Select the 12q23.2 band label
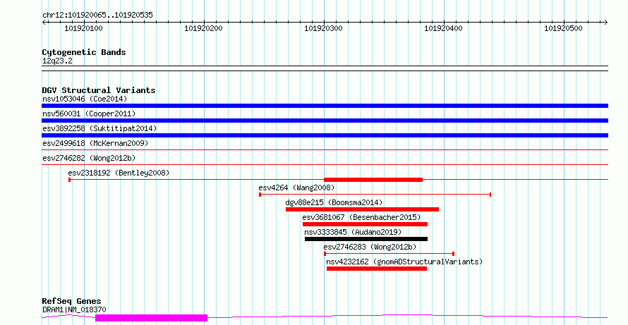The image size is (628, 325). point(57,61)
